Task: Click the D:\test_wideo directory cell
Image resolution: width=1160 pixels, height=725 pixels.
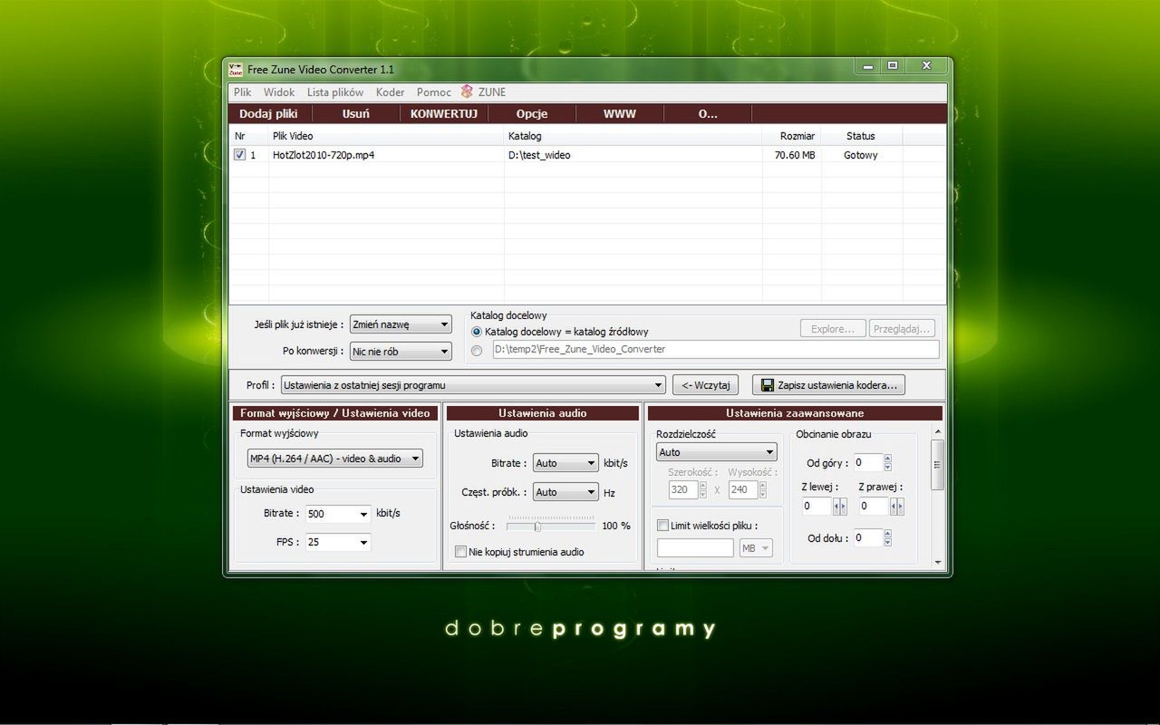Action: pyautogui.click(x=539, y=155)
